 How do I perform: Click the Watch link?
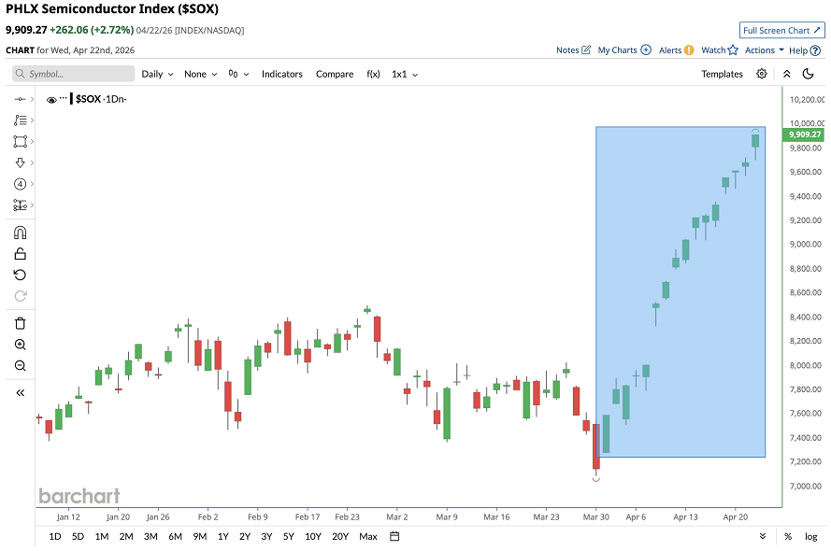[713, 49]
